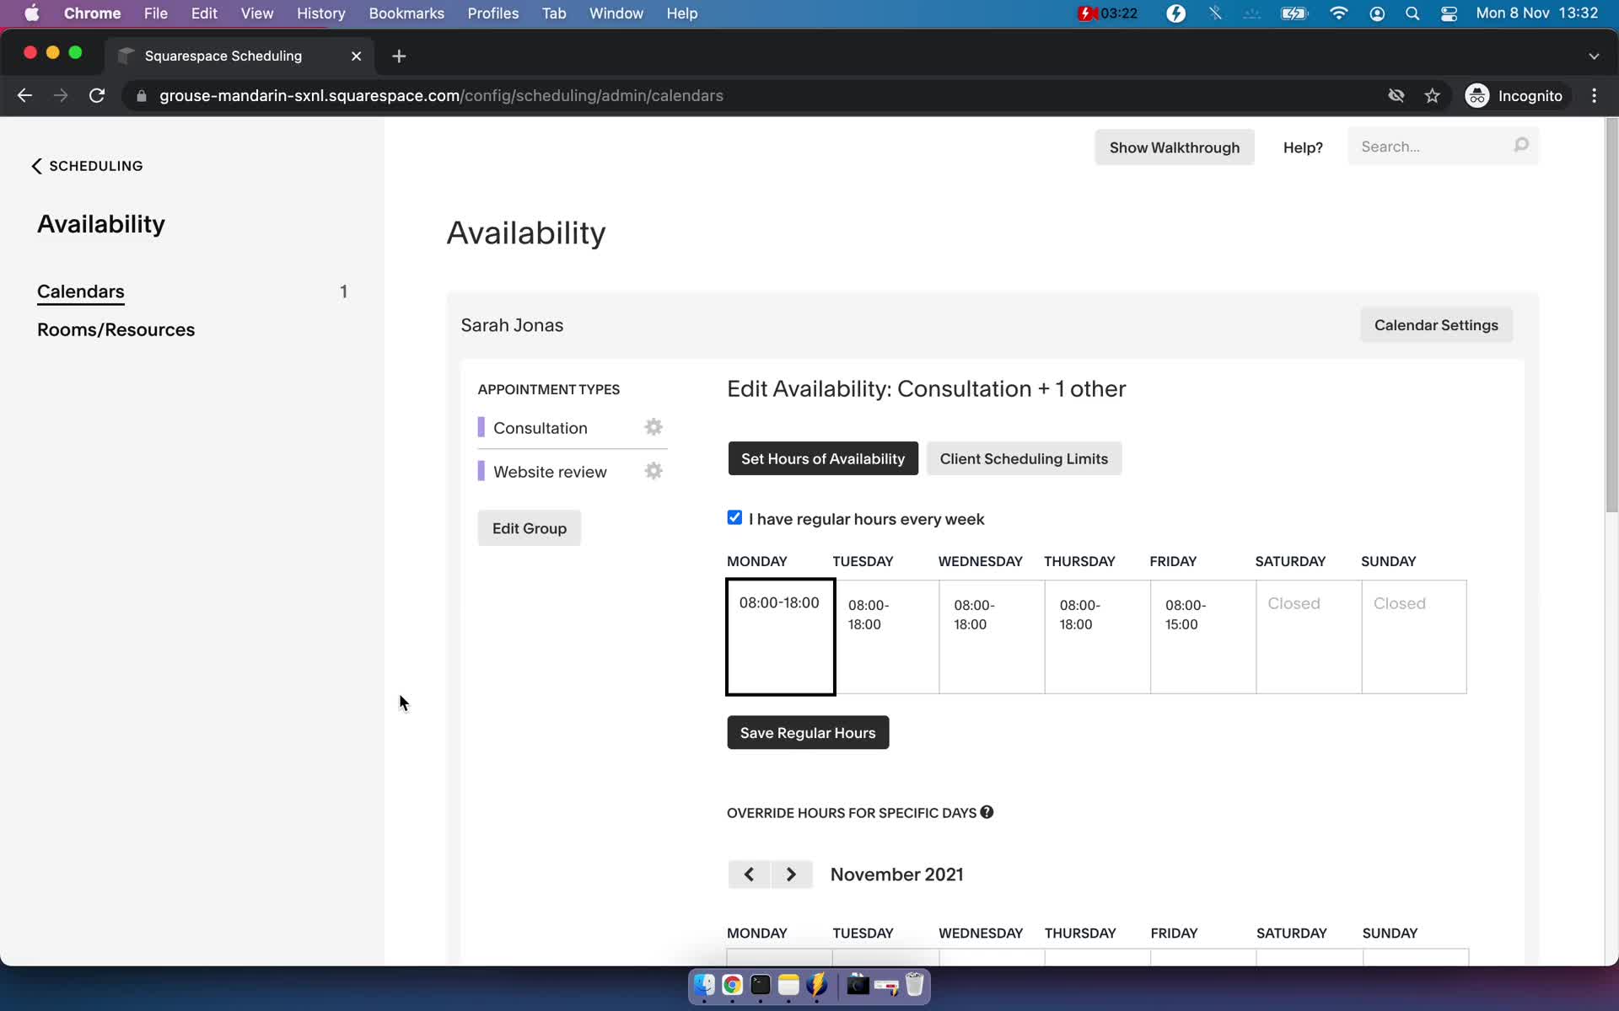1619x1011 pixels.
Task: Select Consultation appointment type
Action: (541, 428)
